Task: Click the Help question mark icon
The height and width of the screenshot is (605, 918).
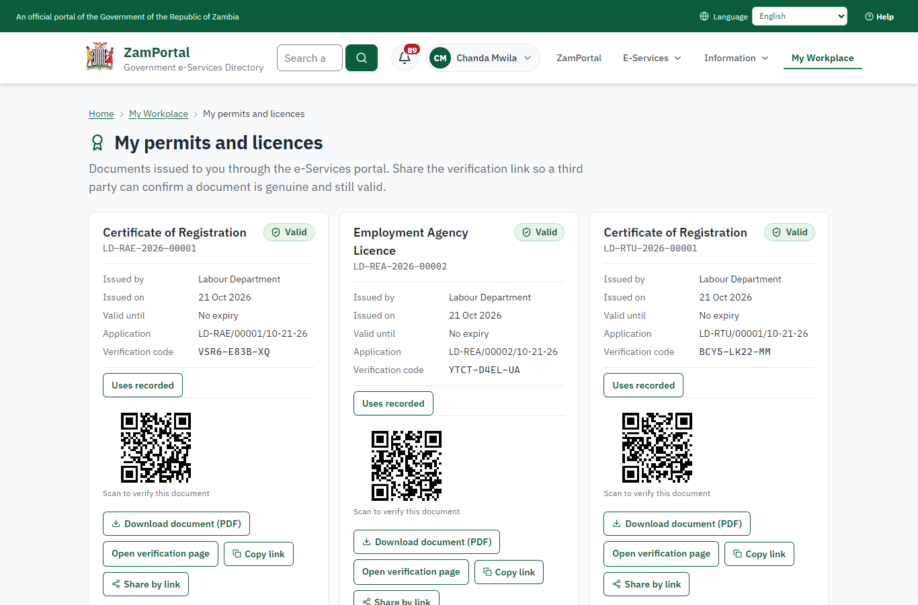Action: click(869, 17)
